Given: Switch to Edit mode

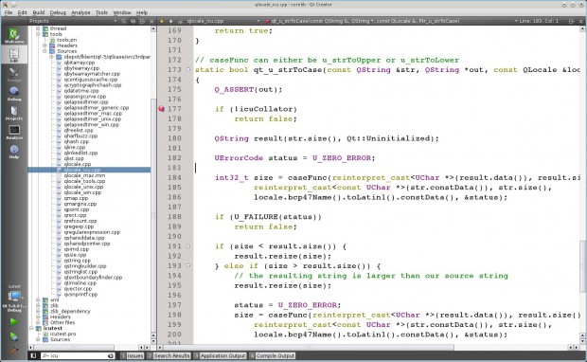Looking at the screenshot, I should (14, 55).
